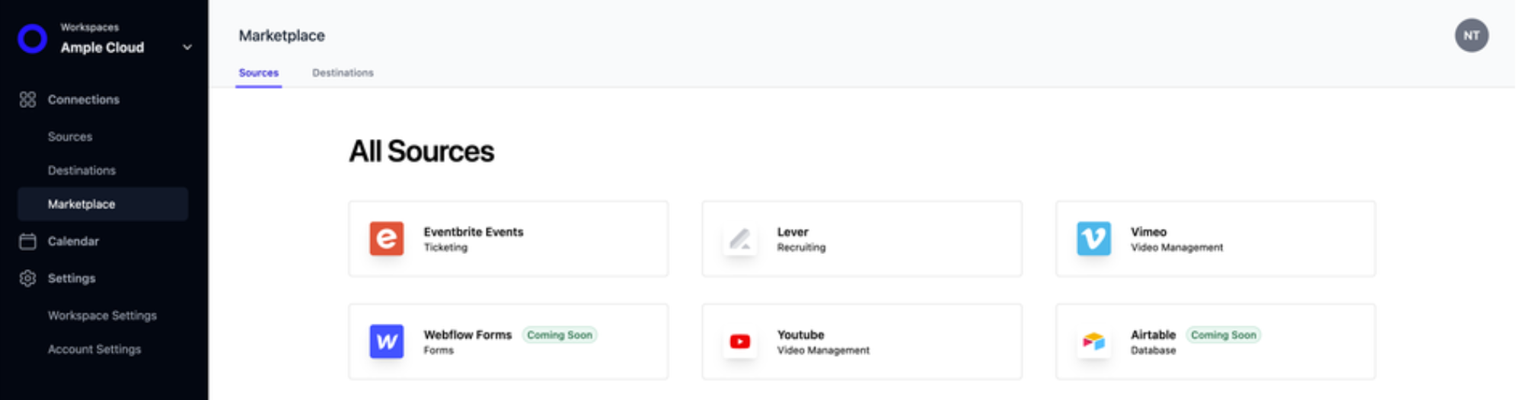Click the blue circle workspace logo

(32, 38)
